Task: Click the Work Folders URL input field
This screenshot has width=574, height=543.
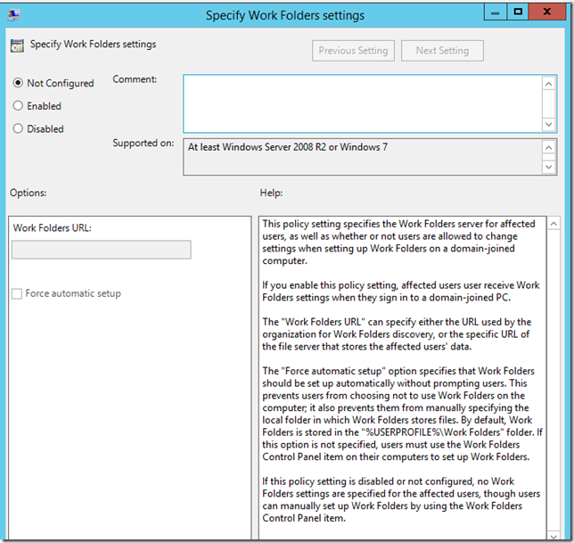Action: pyautogui.click(x=101, y=250)
